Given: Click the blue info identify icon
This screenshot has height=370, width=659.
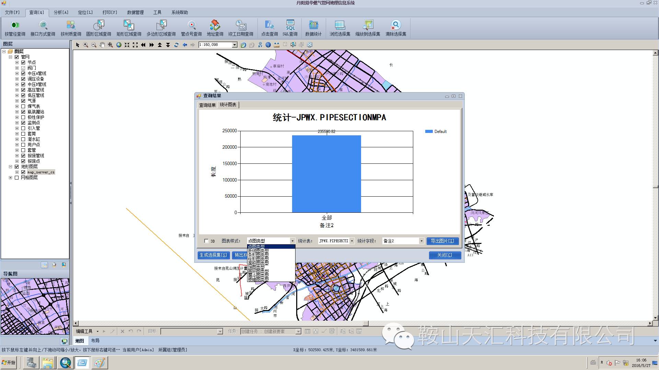Looking at the screenshot, I should tap(268, 45).
